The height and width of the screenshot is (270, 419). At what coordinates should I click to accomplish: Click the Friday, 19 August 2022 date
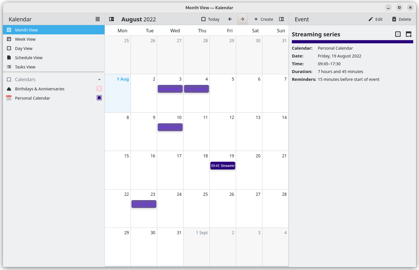pyautogui.click(x=340, y=56)
